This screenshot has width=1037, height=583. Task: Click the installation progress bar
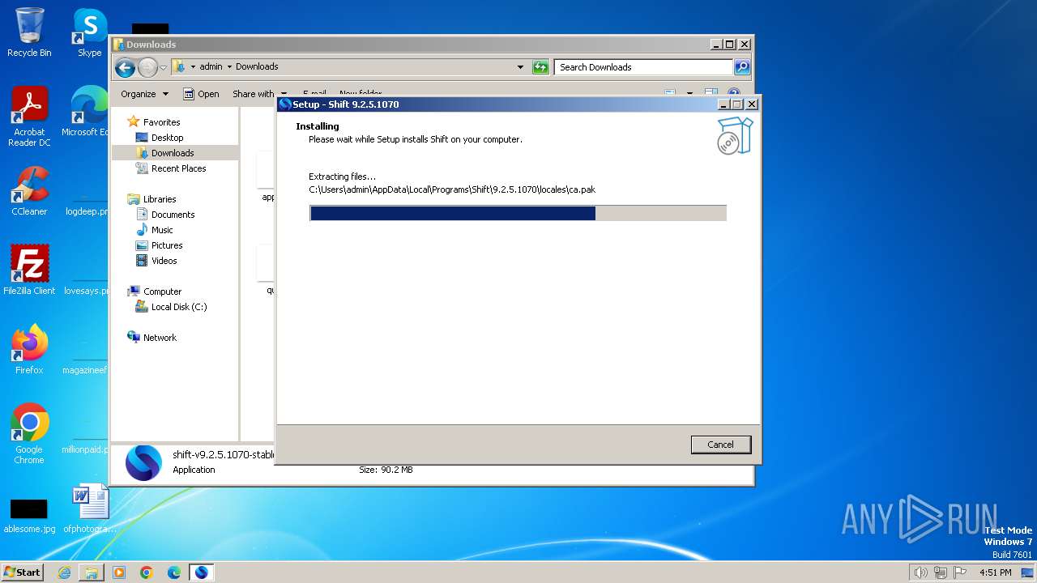(518, 213)
